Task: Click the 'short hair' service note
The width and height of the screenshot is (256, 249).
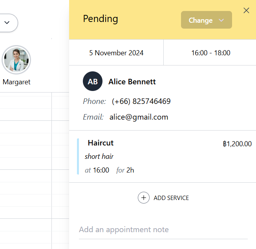Action: click(x=99, y=156)
